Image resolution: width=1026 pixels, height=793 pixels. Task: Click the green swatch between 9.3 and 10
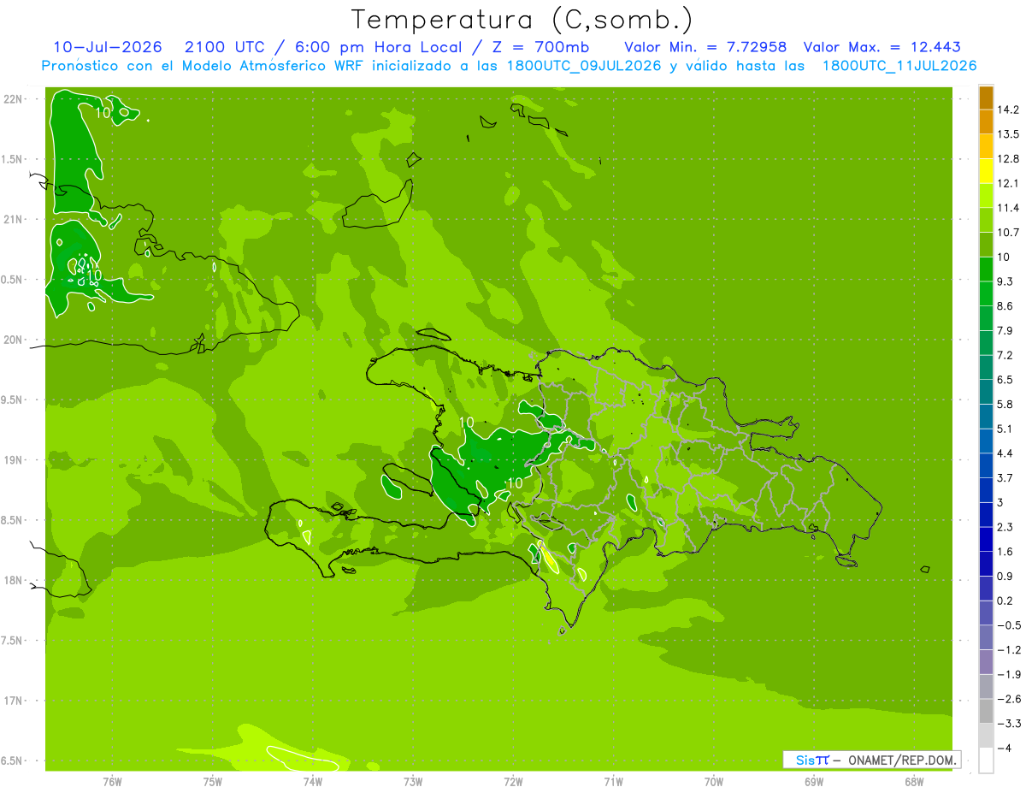coord(986,269)
